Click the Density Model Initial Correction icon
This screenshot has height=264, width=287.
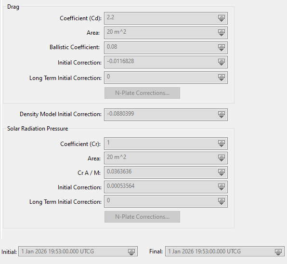tap(222, 115)
